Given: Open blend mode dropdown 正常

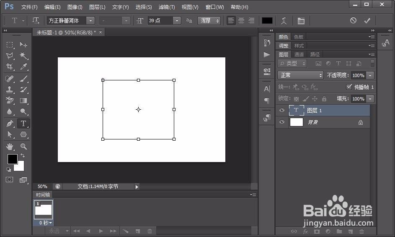Looking at the screenshot, I should (x=300, y=75).
